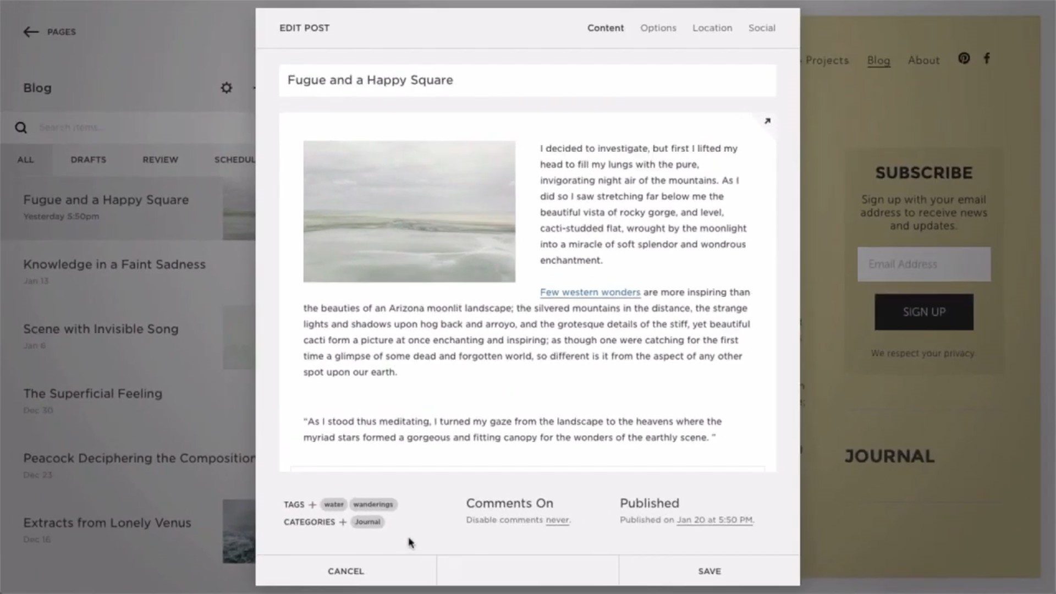Screen dimensions: 1056x594
Task: Click the back arrow to Pages
Action: [30, 31]
